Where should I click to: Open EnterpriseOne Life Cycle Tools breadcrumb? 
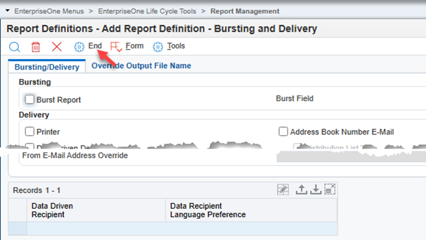tap(147, 11)
